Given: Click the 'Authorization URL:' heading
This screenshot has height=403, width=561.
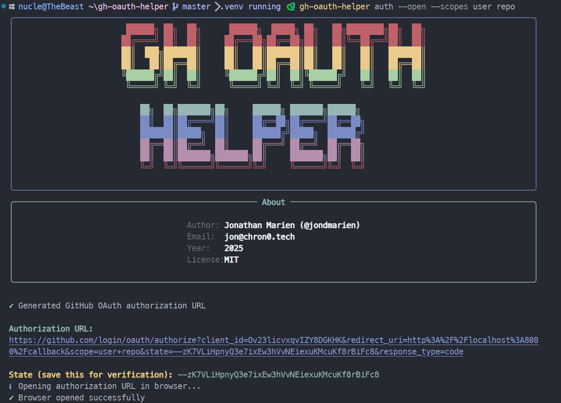Looking at the screenshot, I should [51, 328].
